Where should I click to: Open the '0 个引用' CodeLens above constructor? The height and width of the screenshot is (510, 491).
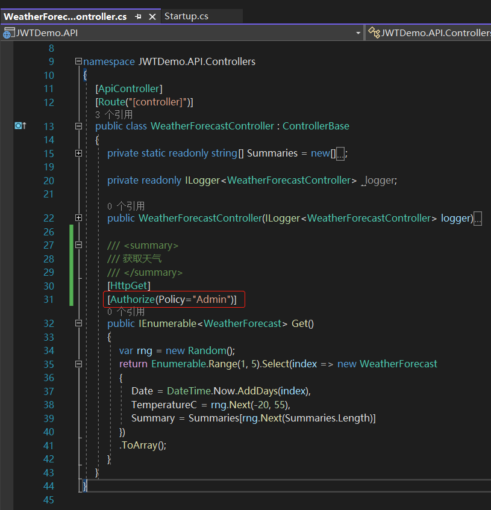tap(125, 206)
